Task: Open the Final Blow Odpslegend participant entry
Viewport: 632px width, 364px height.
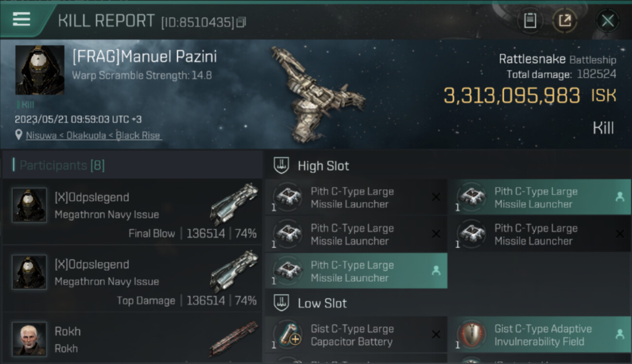Action: (132, 212)
